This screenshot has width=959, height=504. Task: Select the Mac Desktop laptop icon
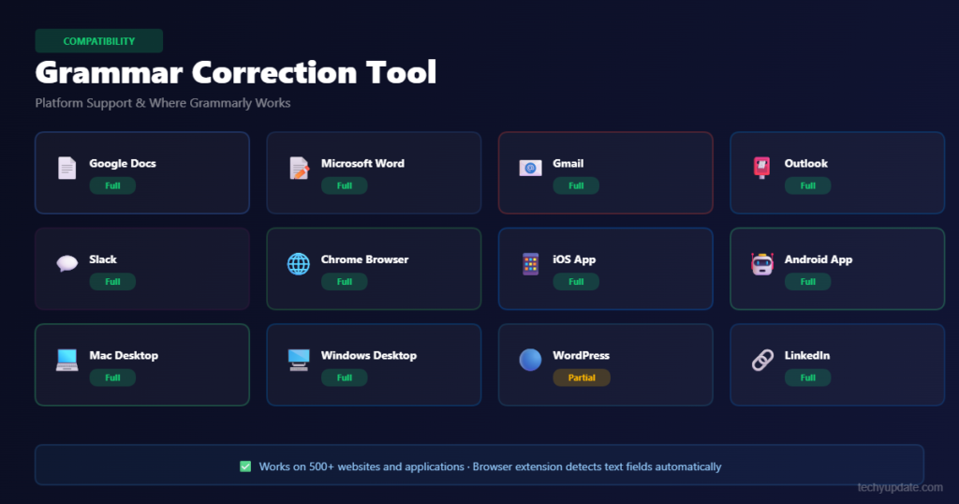pos(66,360)
